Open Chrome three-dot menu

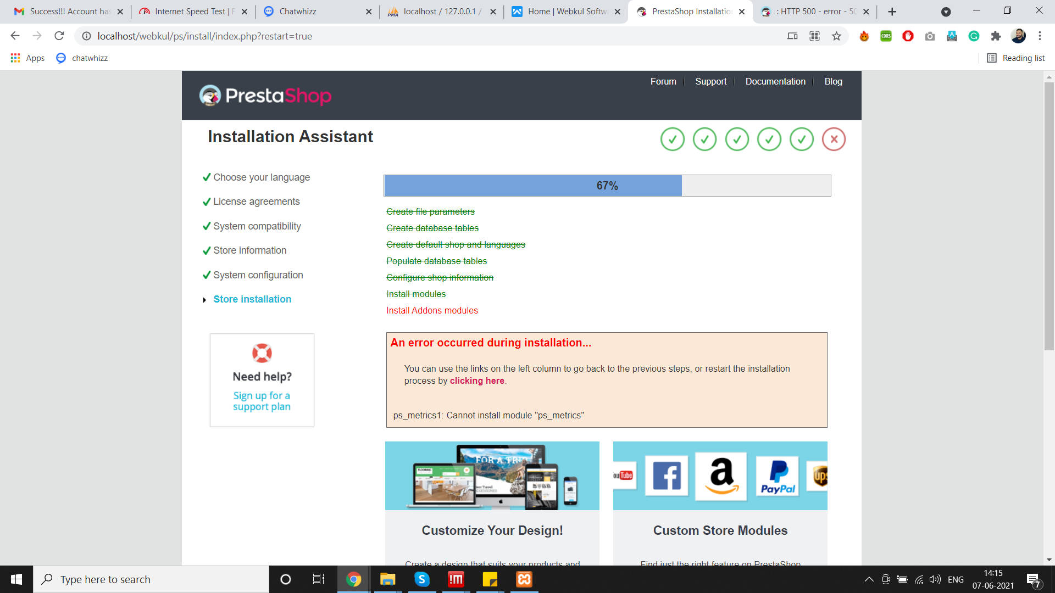pyautogui.click(x=1040, y=36)
